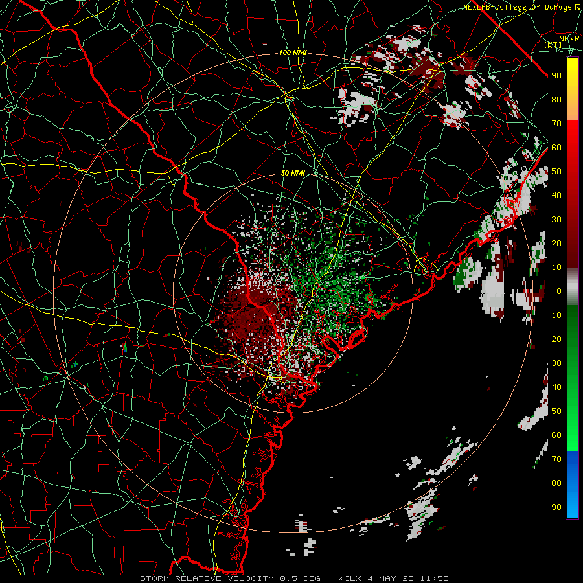
Task: Select the 80 value on velocity scale
Action: [x=556, y=99]
